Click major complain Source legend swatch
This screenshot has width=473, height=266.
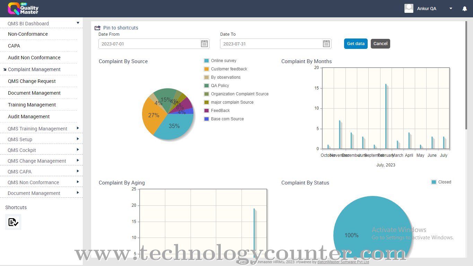[207, 102]
